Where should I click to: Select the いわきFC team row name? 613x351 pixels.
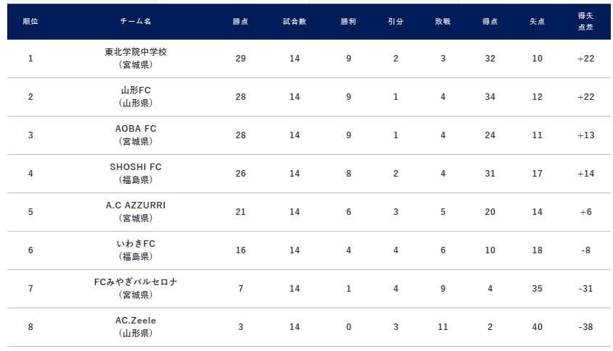136,244
